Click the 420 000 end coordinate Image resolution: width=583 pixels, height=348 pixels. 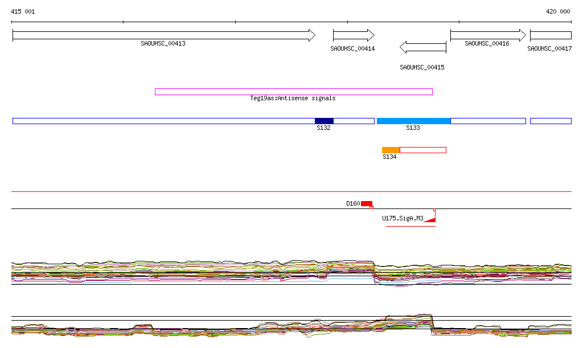click(x=558, y=11)
